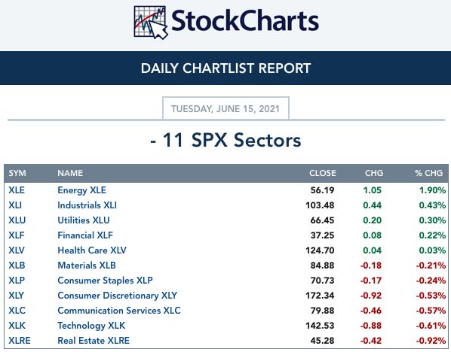Image resolution: width=451 pixels, height=352 pixels.
Task: Open the Consumer Discretionary XLY link
Action: 117,296
